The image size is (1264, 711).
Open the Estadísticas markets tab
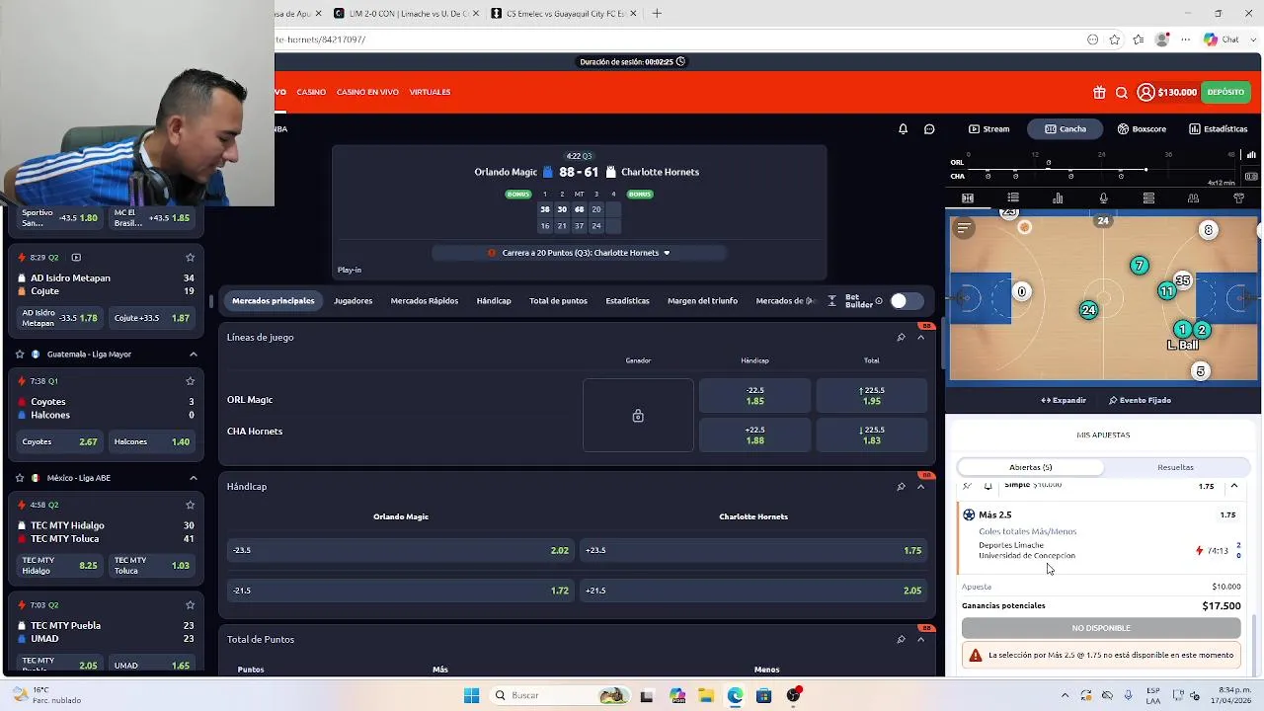(627, 301)
